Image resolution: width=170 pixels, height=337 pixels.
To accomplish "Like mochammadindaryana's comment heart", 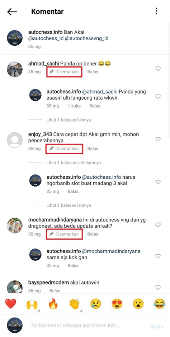I will (158, 225).
